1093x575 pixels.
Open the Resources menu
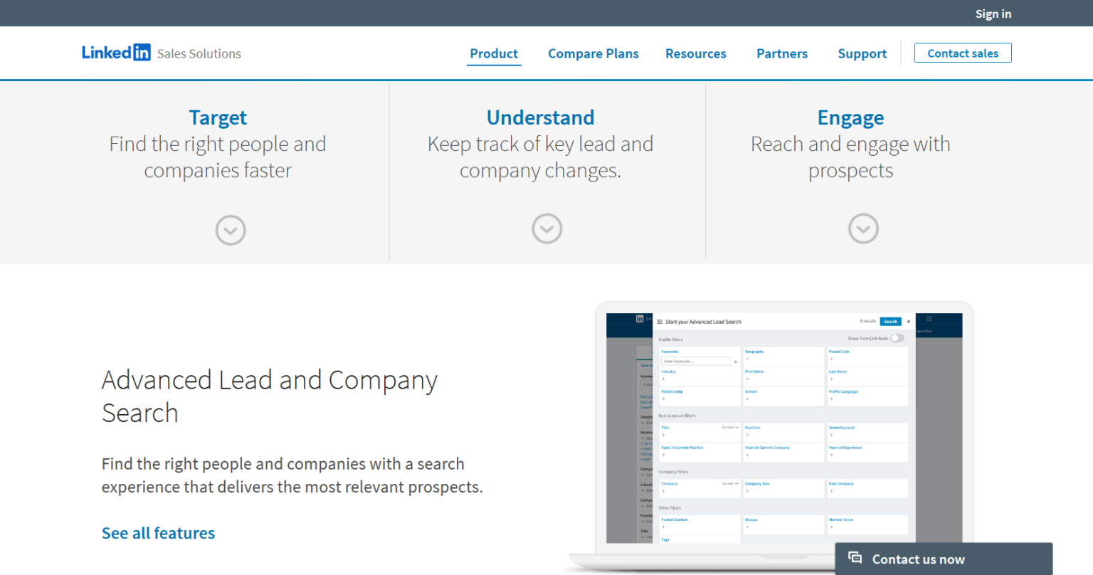pos(696,53)
